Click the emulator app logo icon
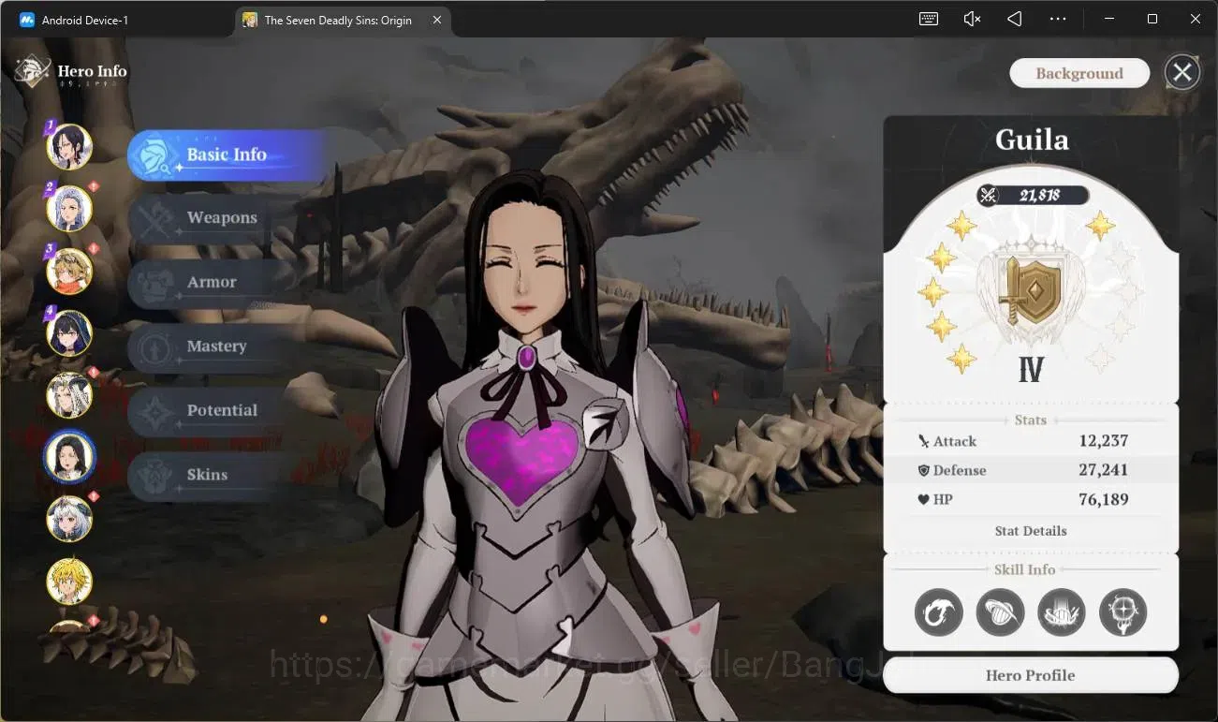 [x=26, y=20]
